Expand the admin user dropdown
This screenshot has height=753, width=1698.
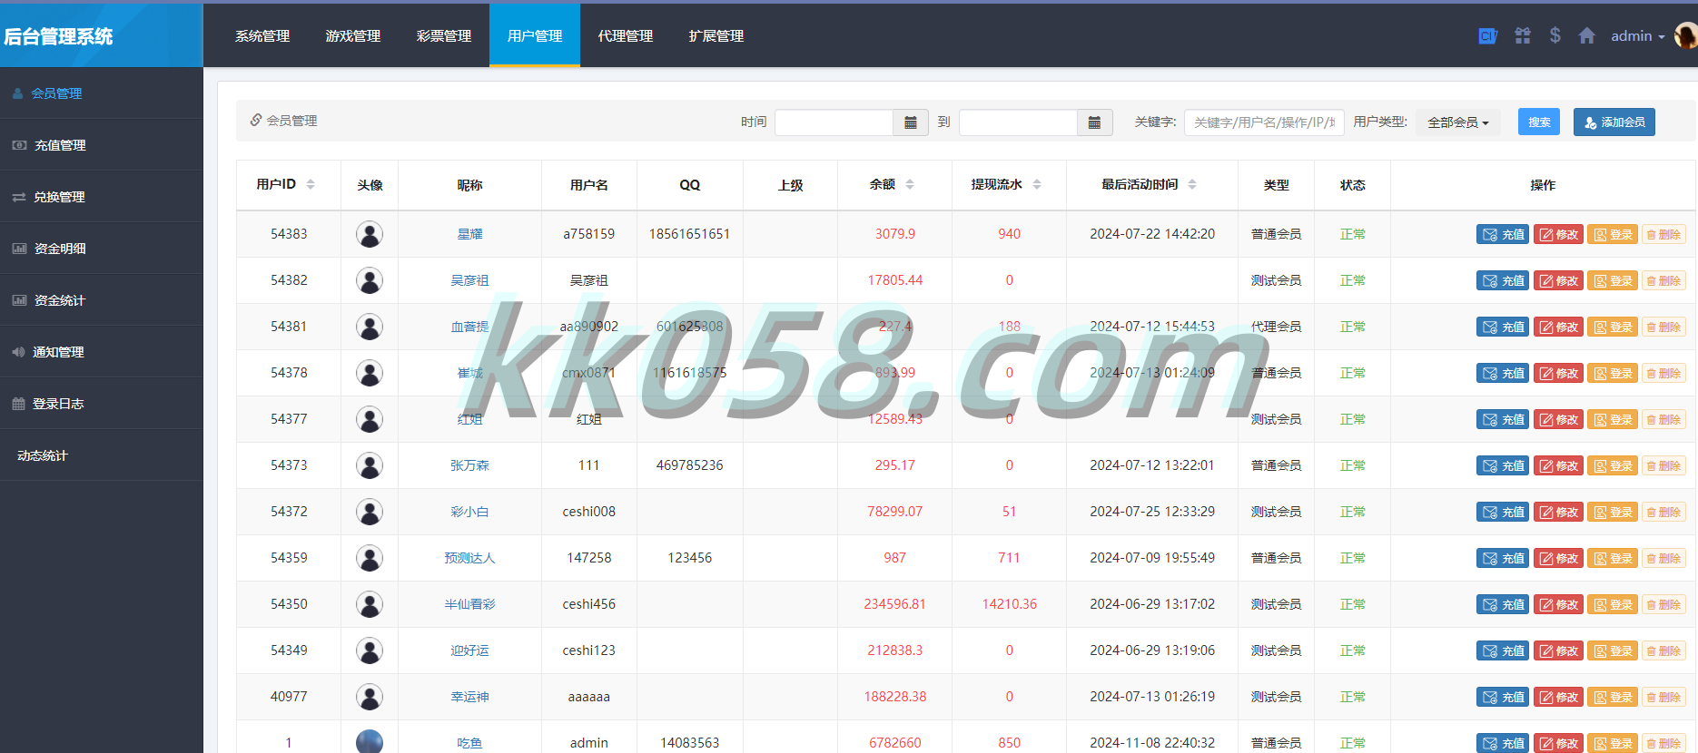(x=1637, y=36)
